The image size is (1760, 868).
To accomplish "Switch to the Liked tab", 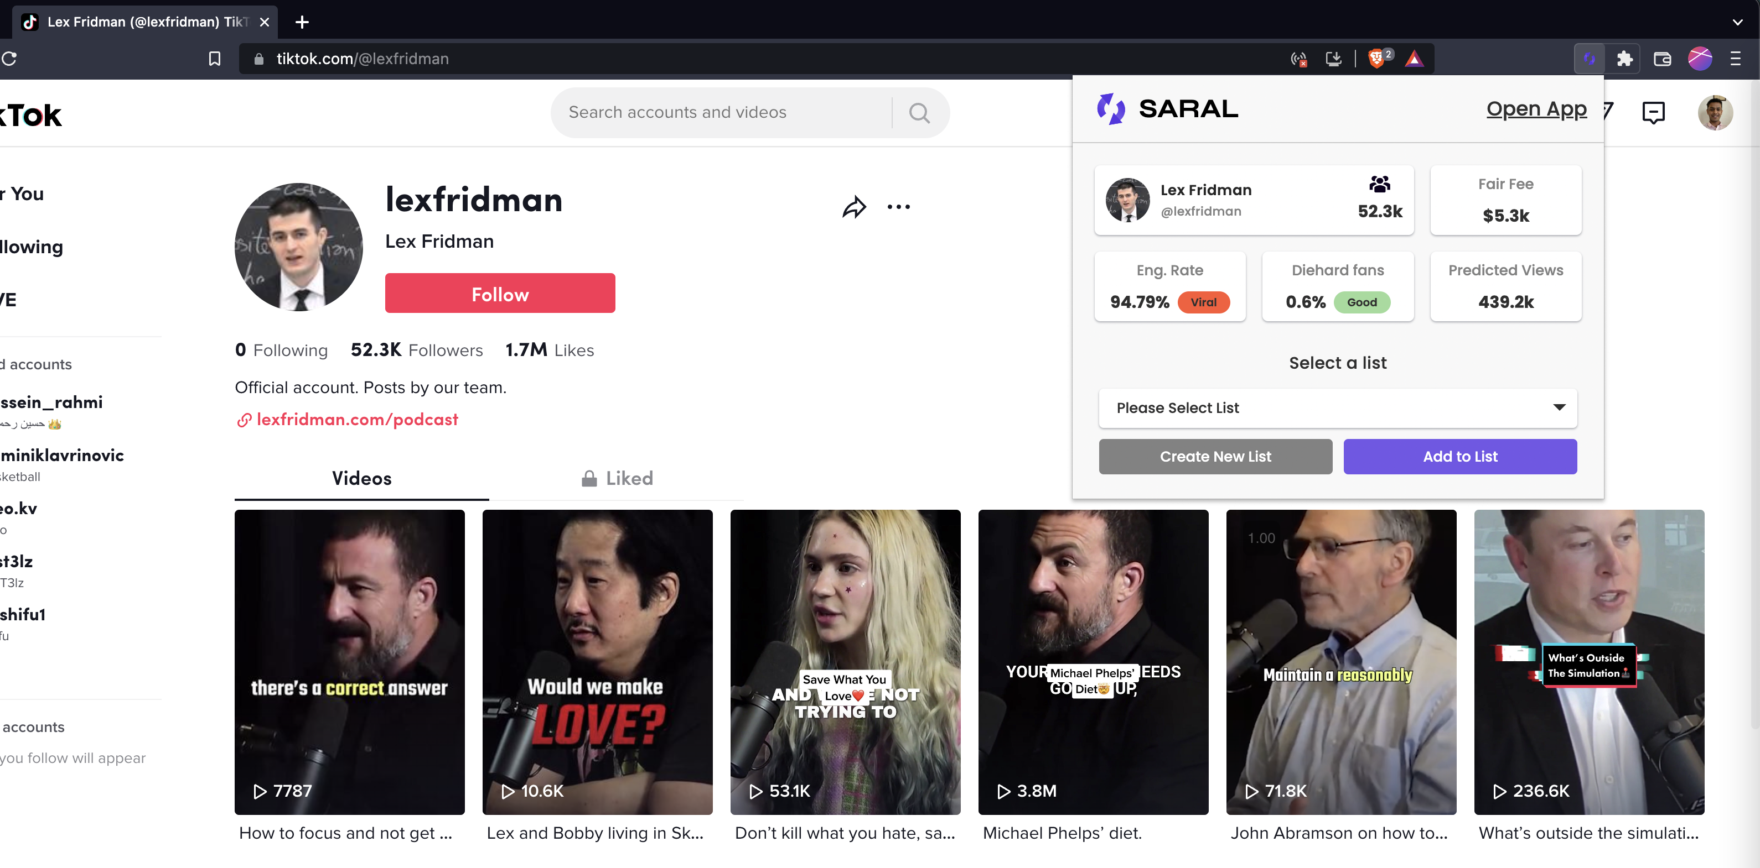I will (617, 478).
